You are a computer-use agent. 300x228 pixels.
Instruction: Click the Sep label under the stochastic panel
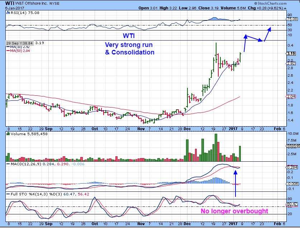[x=49, y=224]
